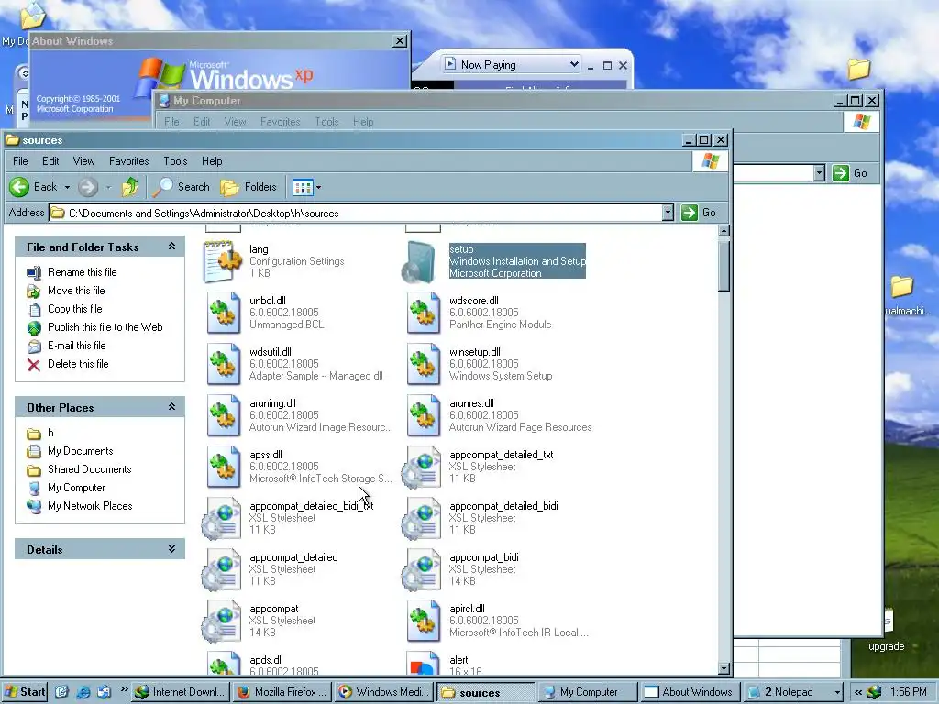Image resolution: width=939 pixels, height=704 pixels.
Task: Select the appcompat_bidi stylesheet icon
Action: (x=422, y=570)
